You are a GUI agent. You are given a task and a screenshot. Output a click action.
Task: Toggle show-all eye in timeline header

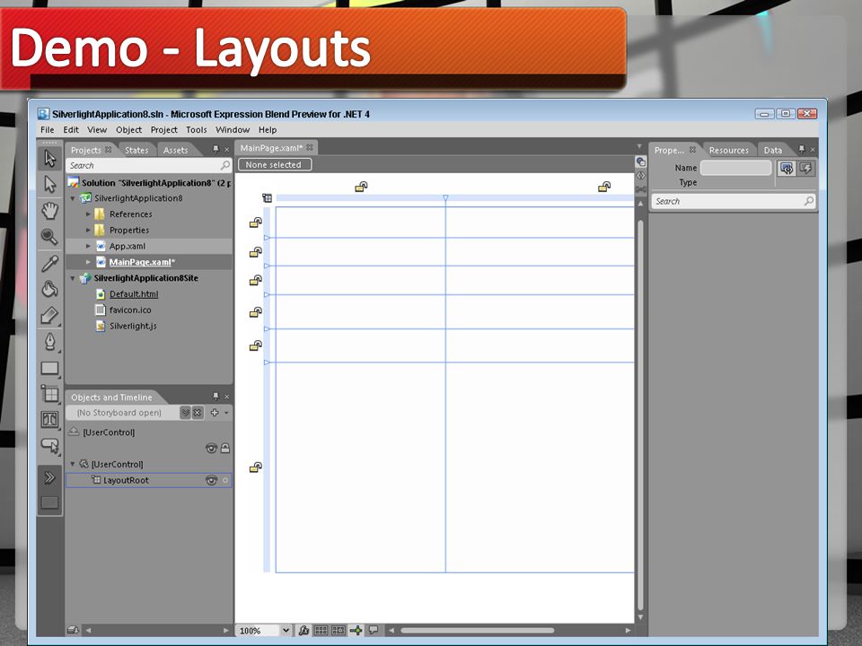[x=211, y=449]
